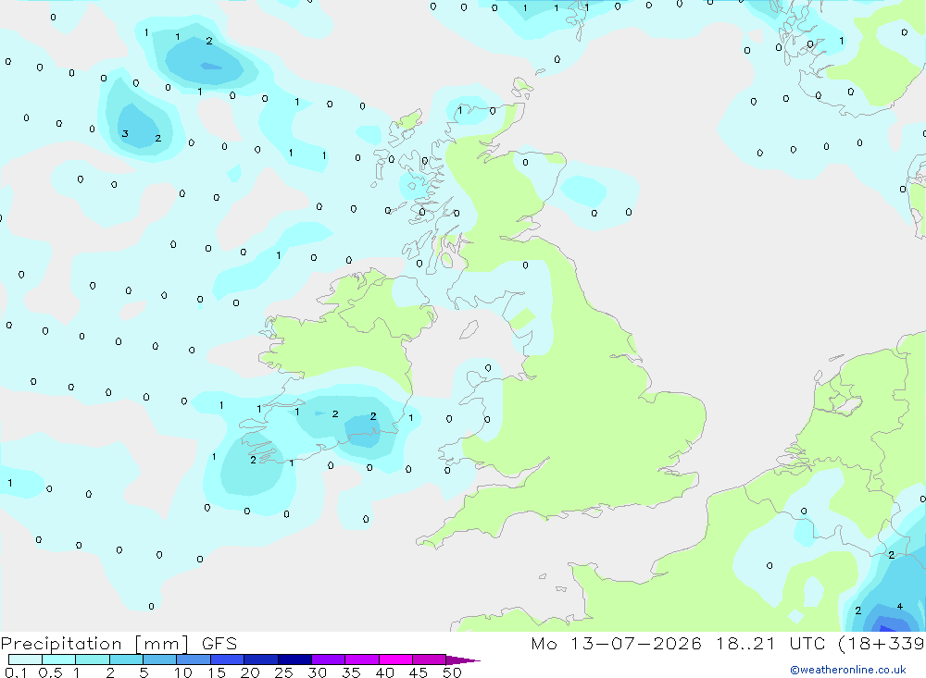Open the weatheronline.co.uk copyright link
This screenshot has width=926, height=678.
[848, 670]
